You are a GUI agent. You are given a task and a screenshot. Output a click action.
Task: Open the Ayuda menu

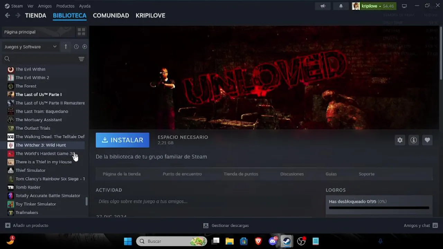coord(85,6)
